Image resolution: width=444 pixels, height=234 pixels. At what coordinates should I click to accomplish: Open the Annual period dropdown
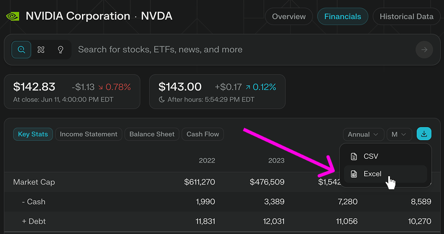click(363, 134)
